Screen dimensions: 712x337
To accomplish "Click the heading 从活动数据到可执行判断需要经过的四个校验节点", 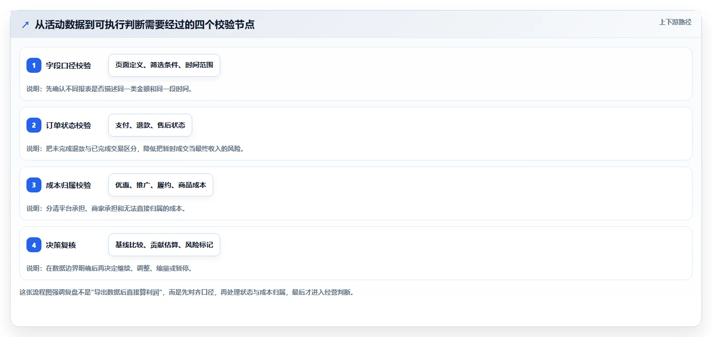I will tap(145, 24).
